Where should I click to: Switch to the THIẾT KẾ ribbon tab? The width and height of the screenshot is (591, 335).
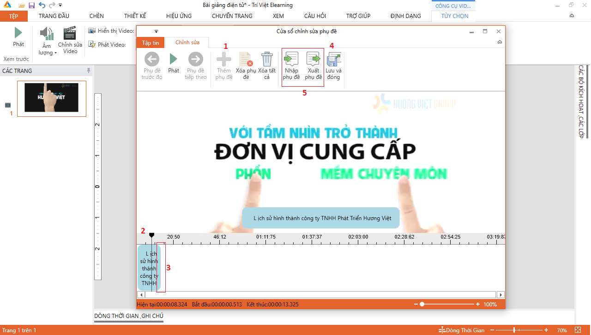coord(134,16)
